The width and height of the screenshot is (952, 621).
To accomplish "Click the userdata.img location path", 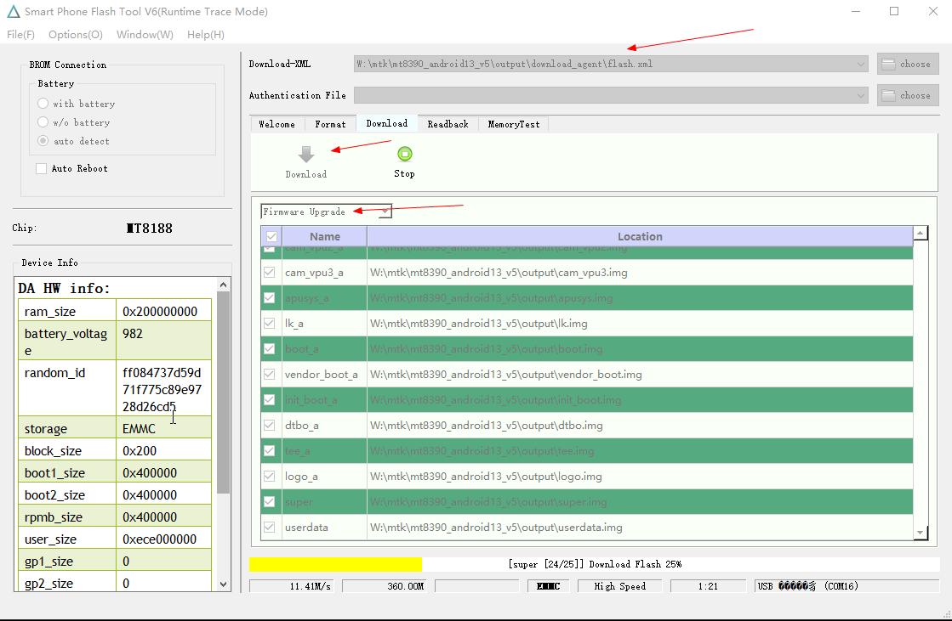I will (496, 527).
